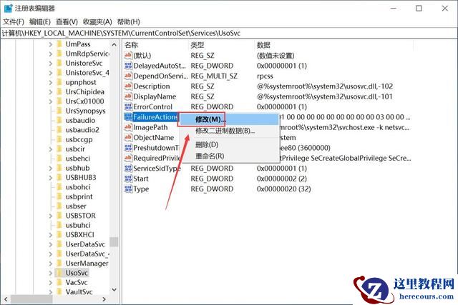Select the usbser tree item
The image size is (458, 305).
click(x=76, y=206)
